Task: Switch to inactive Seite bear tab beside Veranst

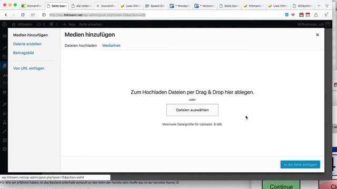Action: tap(230, 6)
